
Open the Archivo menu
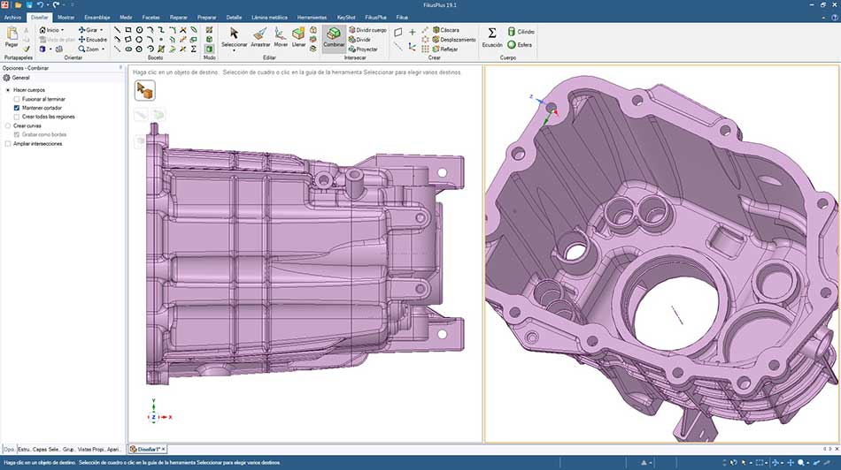point(12,17)
